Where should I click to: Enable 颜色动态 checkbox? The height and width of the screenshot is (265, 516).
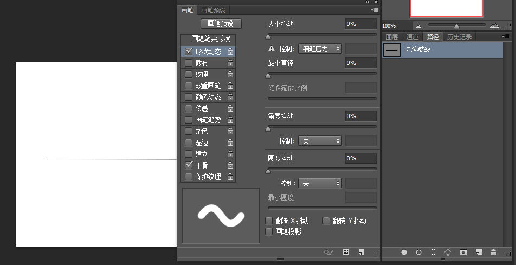point(189,97)
